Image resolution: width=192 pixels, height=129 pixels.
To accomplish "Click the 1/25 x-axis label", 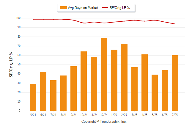I will (114, 115).
